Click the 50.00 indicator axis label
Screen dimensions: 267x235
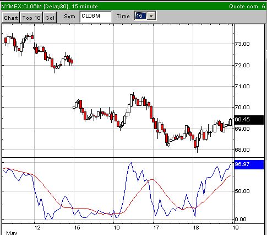tap(242, 191)
